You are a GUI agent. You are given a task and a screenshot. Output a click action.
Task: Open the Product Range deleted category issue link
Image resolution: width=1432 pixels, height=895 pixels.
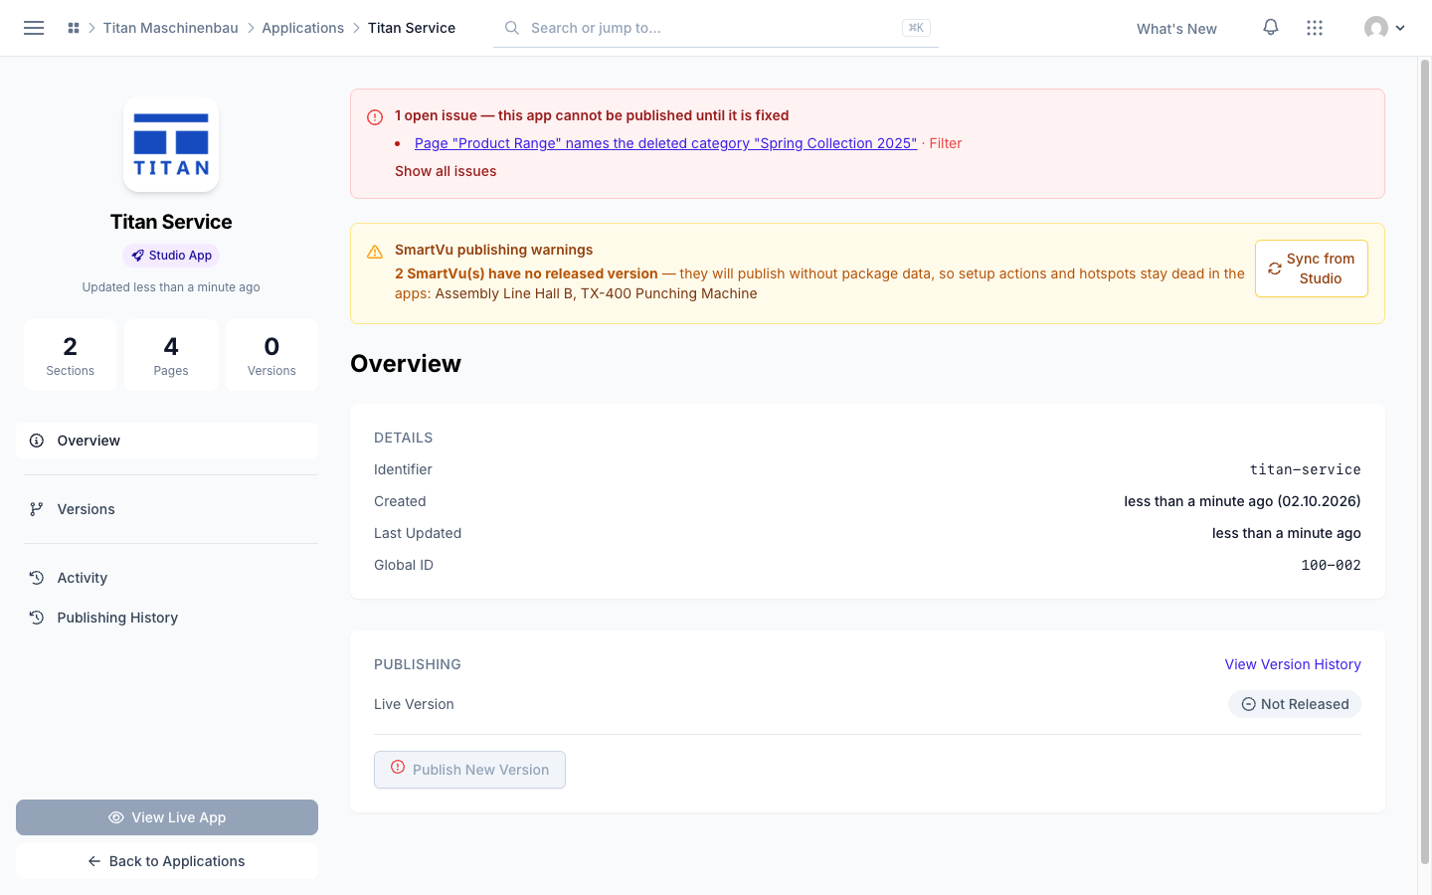click(665, 143)
